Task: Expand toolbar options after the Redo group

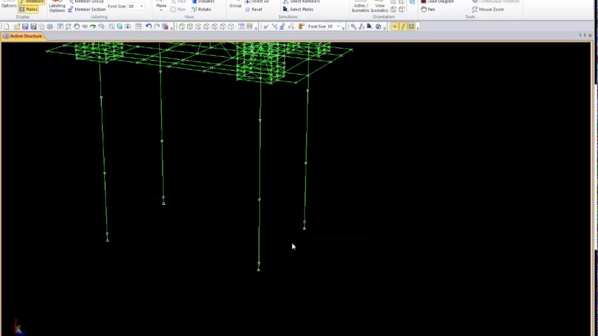Action: point(171,27)
